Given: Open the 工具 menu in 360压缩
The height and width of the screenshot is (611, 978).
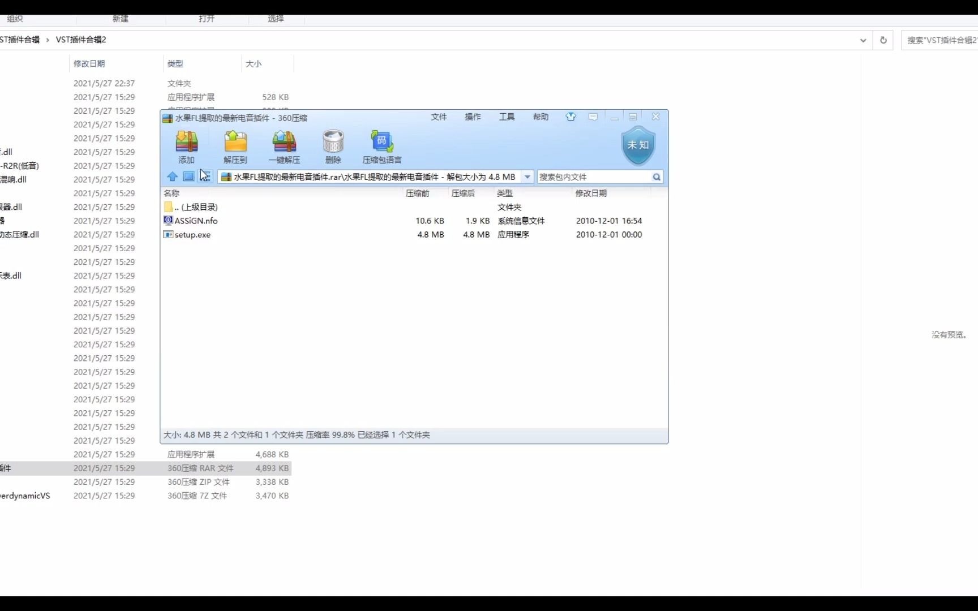Looking at the screenshot, I should (507, 117).
